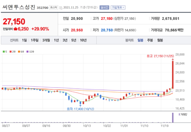Click the 저가 value 20,750

click(x=107, y=30)
